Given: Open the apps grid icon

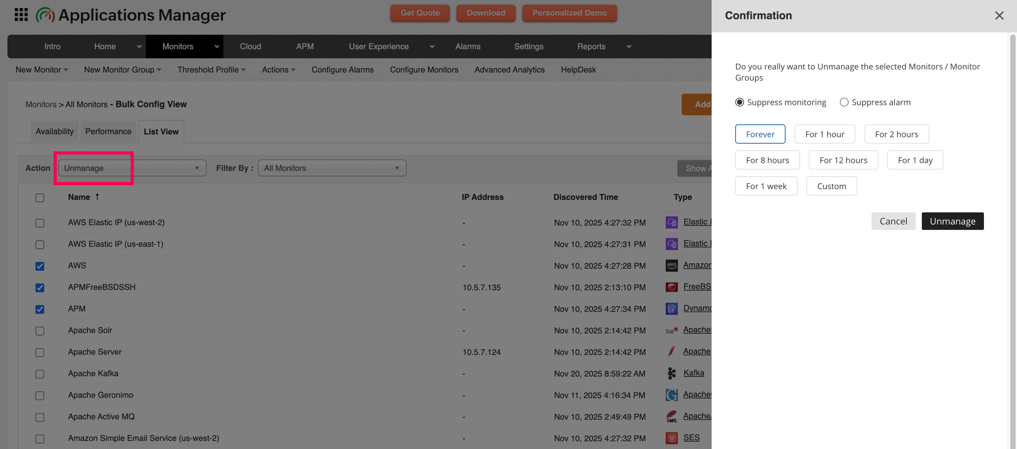Looking at the screenshot, I should [x=21, y=14].
